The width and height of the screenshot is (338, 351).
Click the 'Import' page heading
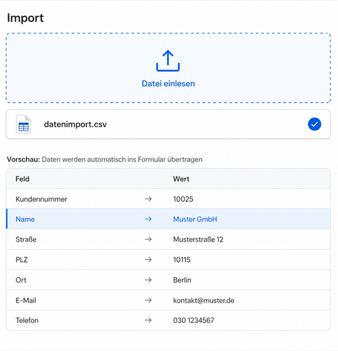coord(25,18)
